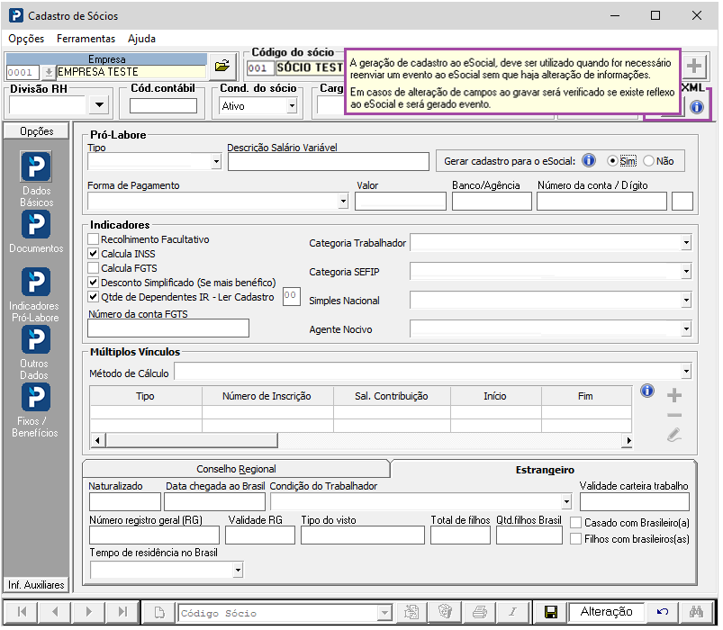Click the save floppy disk icon
The image size is (723, 630).
(550, 612)
